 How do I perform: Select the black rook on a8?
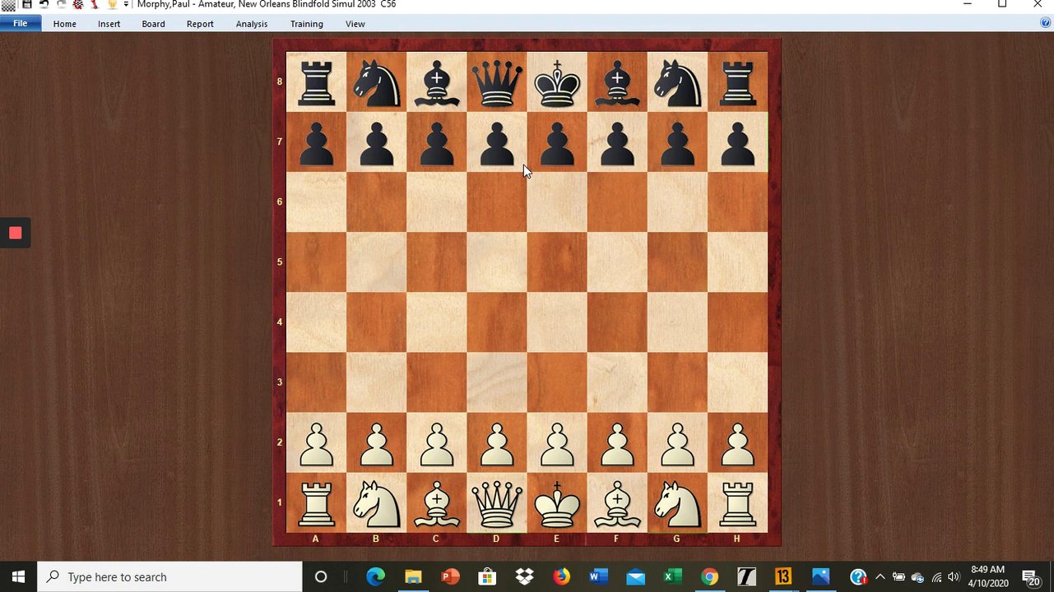tap(317, 82)
